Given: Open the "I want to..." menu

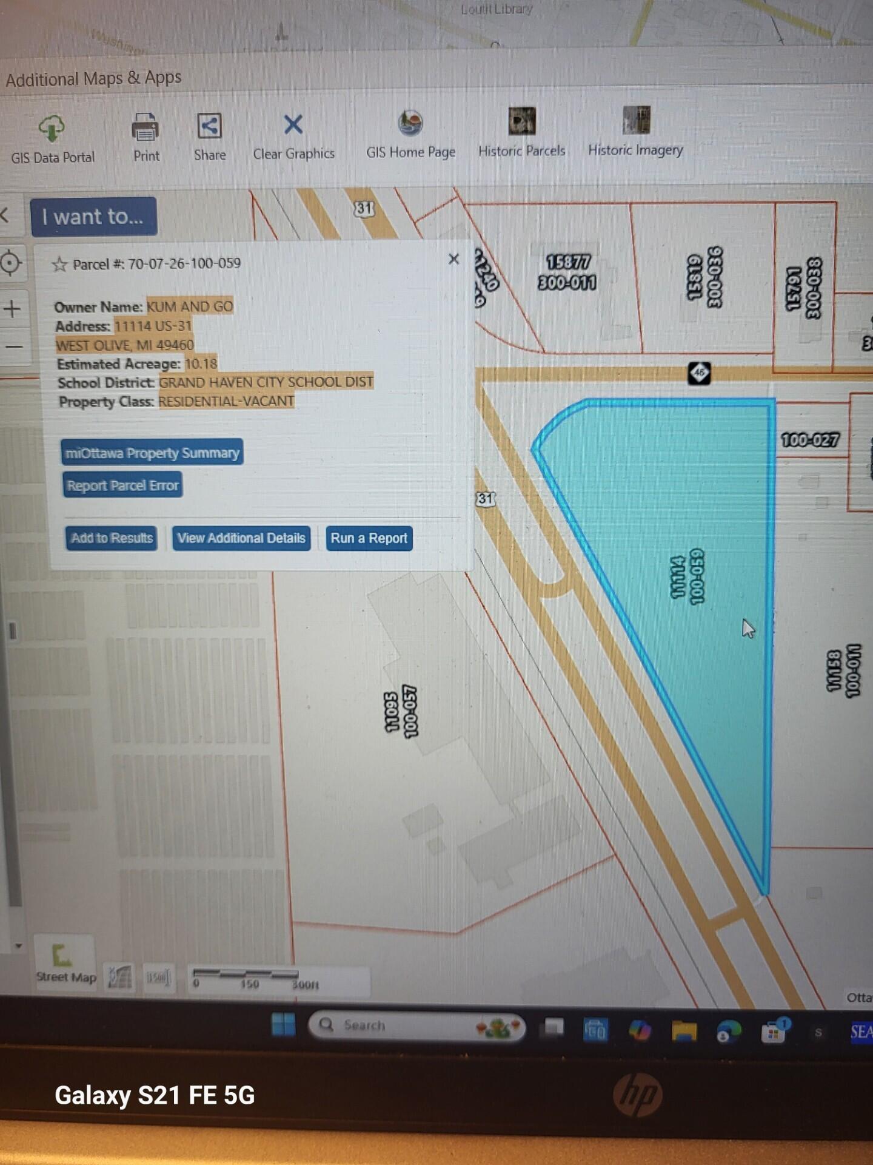Looking at the screenshot, I should pos(93,217).
